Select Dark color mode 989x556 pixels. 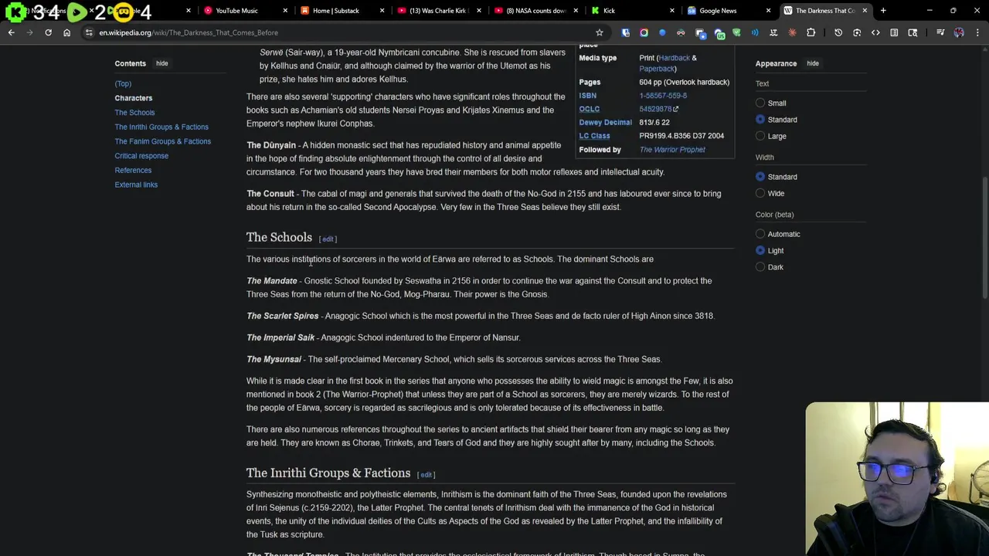(x=760, y=267)
